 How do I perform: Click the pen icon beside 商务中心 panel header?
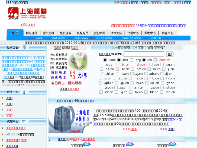click(24, 92)
